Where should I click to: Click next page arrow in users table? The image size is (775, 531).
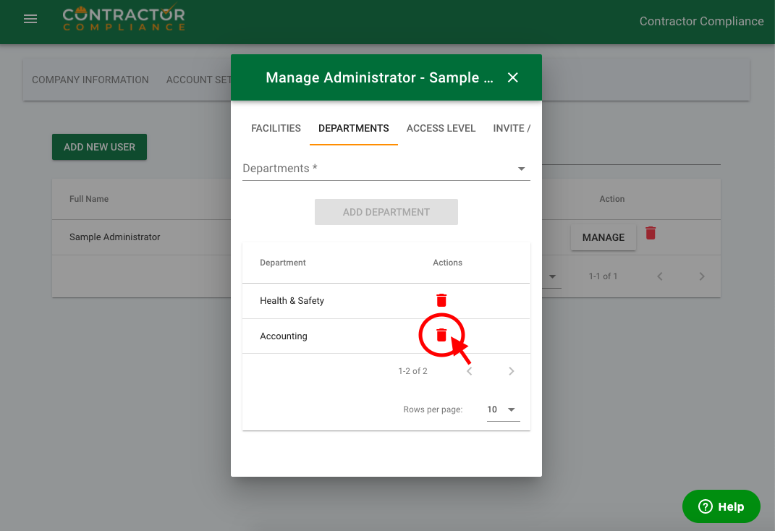click(701, 276)
